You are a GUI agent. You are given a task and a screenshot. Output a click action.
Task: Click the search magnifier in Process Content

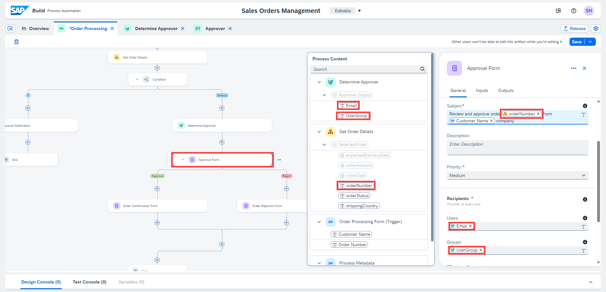click(422, 69)
